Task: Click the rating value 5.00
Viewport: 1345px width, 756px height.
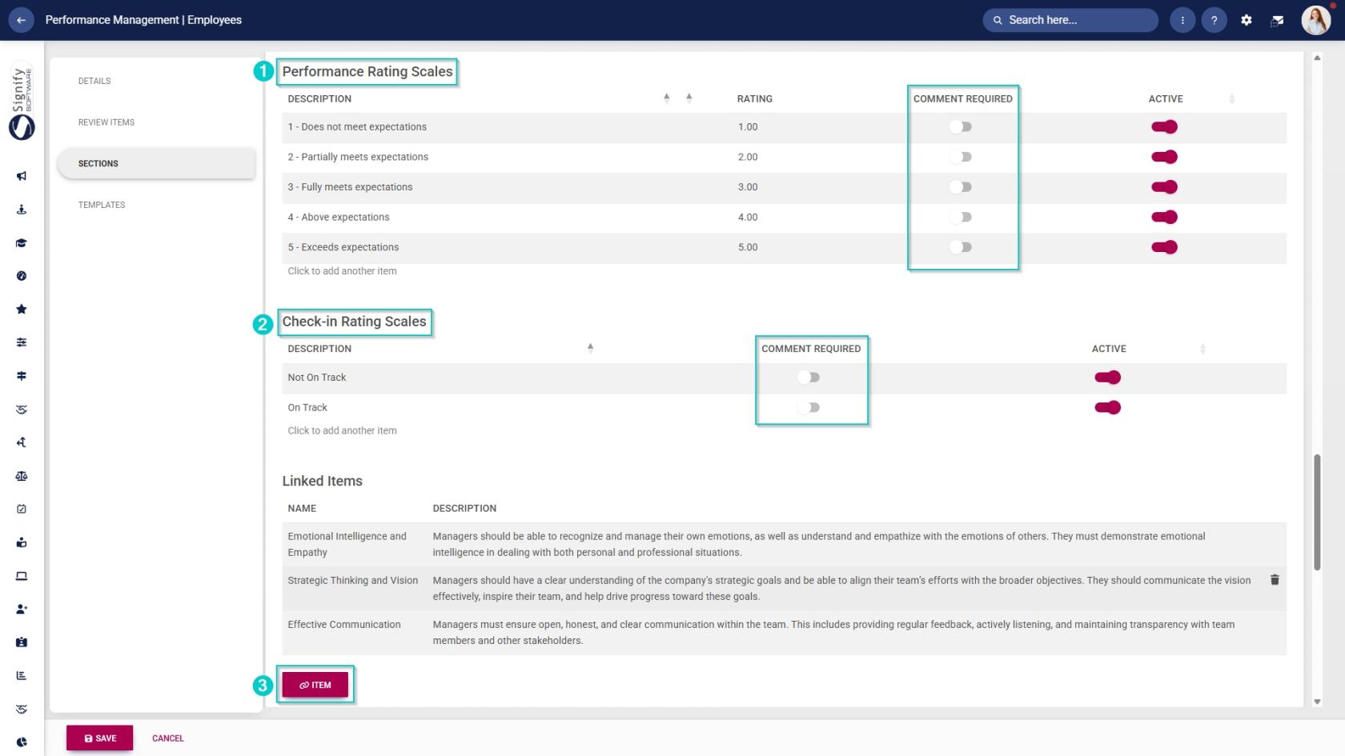Action: tap(748, 247)
